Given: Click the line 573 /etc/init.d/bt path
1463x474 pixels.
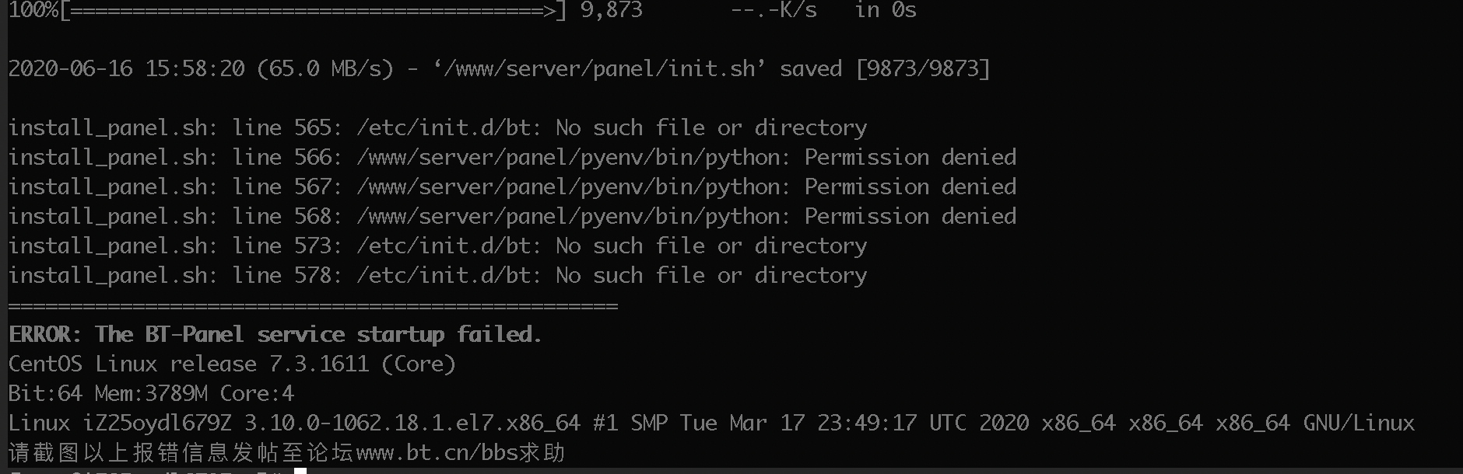Looking at the screenshot, I should 449,246.
